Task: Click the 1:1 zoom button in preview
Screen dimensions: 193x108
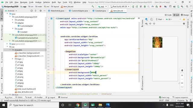Action: pos(182,83)
